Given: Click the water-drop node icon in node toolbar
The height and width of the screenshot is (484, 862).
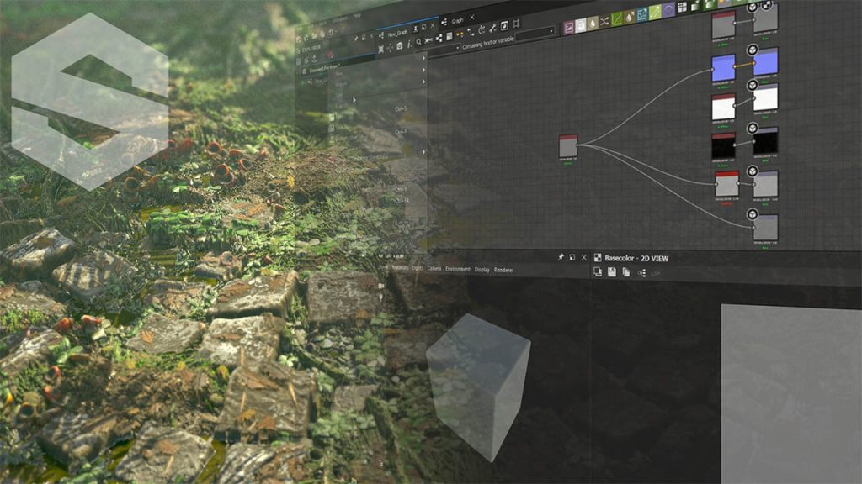Looking at the screenshot, I should (593, 24).
